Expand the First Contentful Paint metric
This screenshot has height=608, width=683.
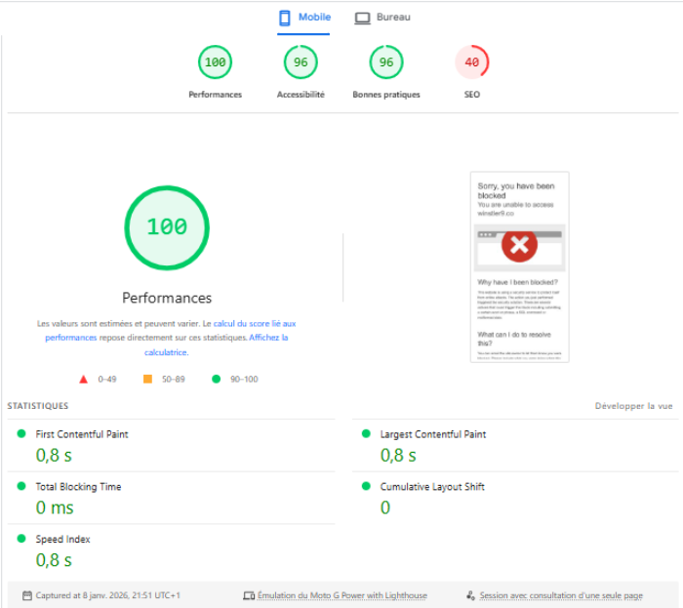(x=82, y=434)
